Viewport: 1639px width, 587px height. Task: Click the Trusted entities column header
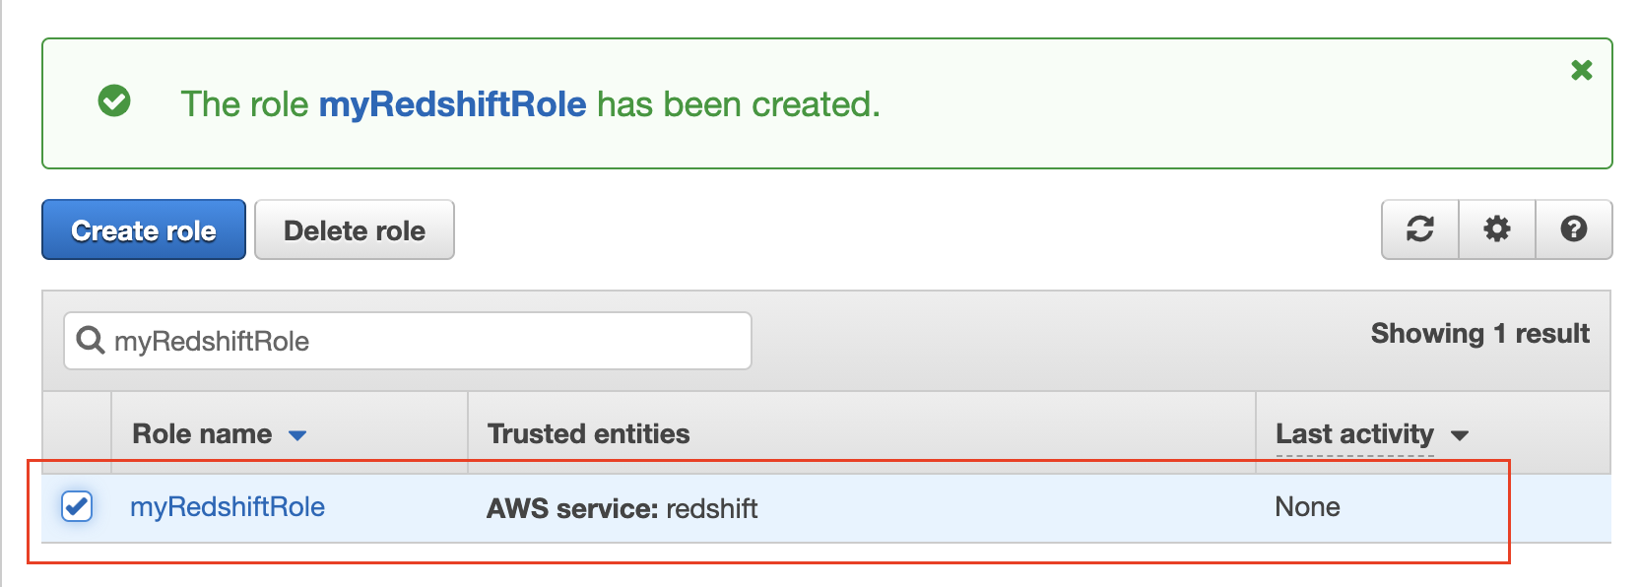pos(588,433)
